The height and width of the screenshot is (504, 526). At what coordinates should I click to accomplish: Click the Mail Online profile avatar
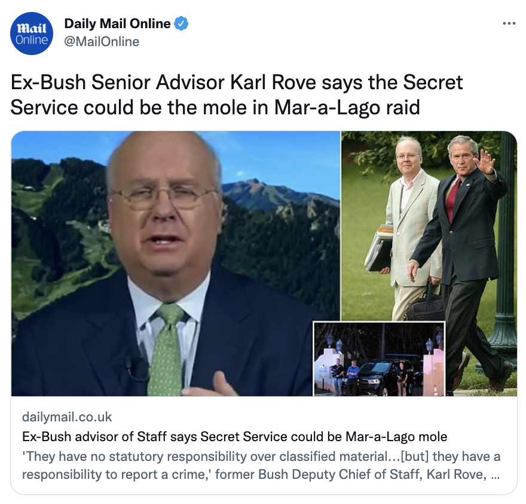(32, 34)
